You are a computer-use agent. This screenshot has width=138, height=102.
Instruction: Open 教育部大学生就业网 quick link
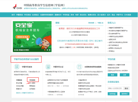pos(115,48)
